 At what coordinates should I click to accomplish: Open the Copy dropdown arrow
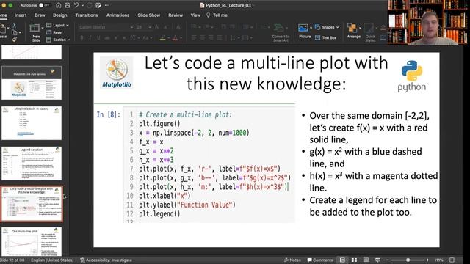click(20, 32)
